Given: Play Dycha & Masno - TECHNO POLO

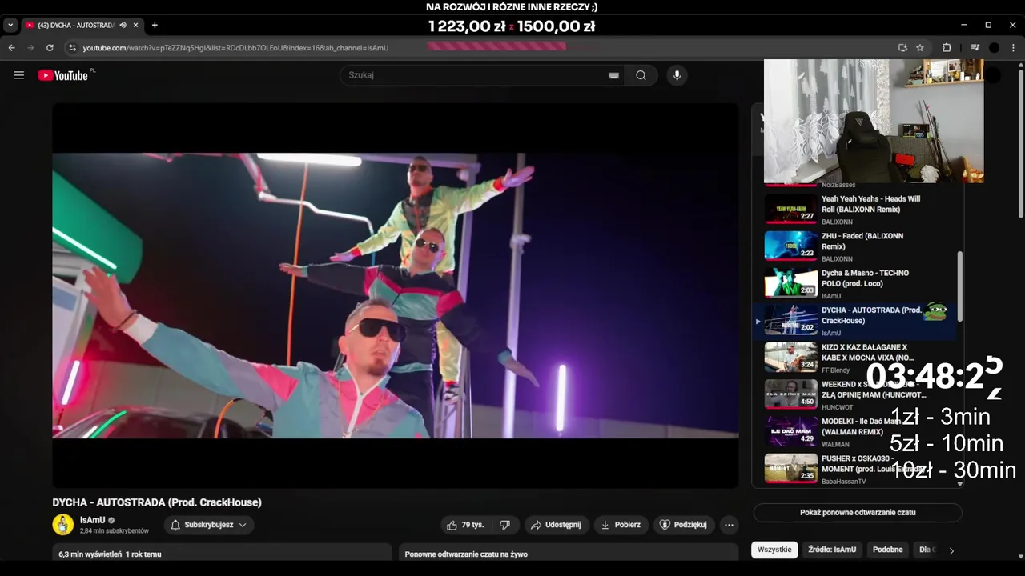Looking at the screenshot, I should pos(857,284).
